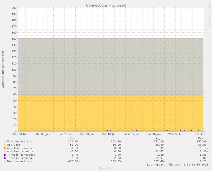This screenshot has width=212, height=171.
Task: Click the Aborted connects yellow legend swatch
Action: click(5, 151)
